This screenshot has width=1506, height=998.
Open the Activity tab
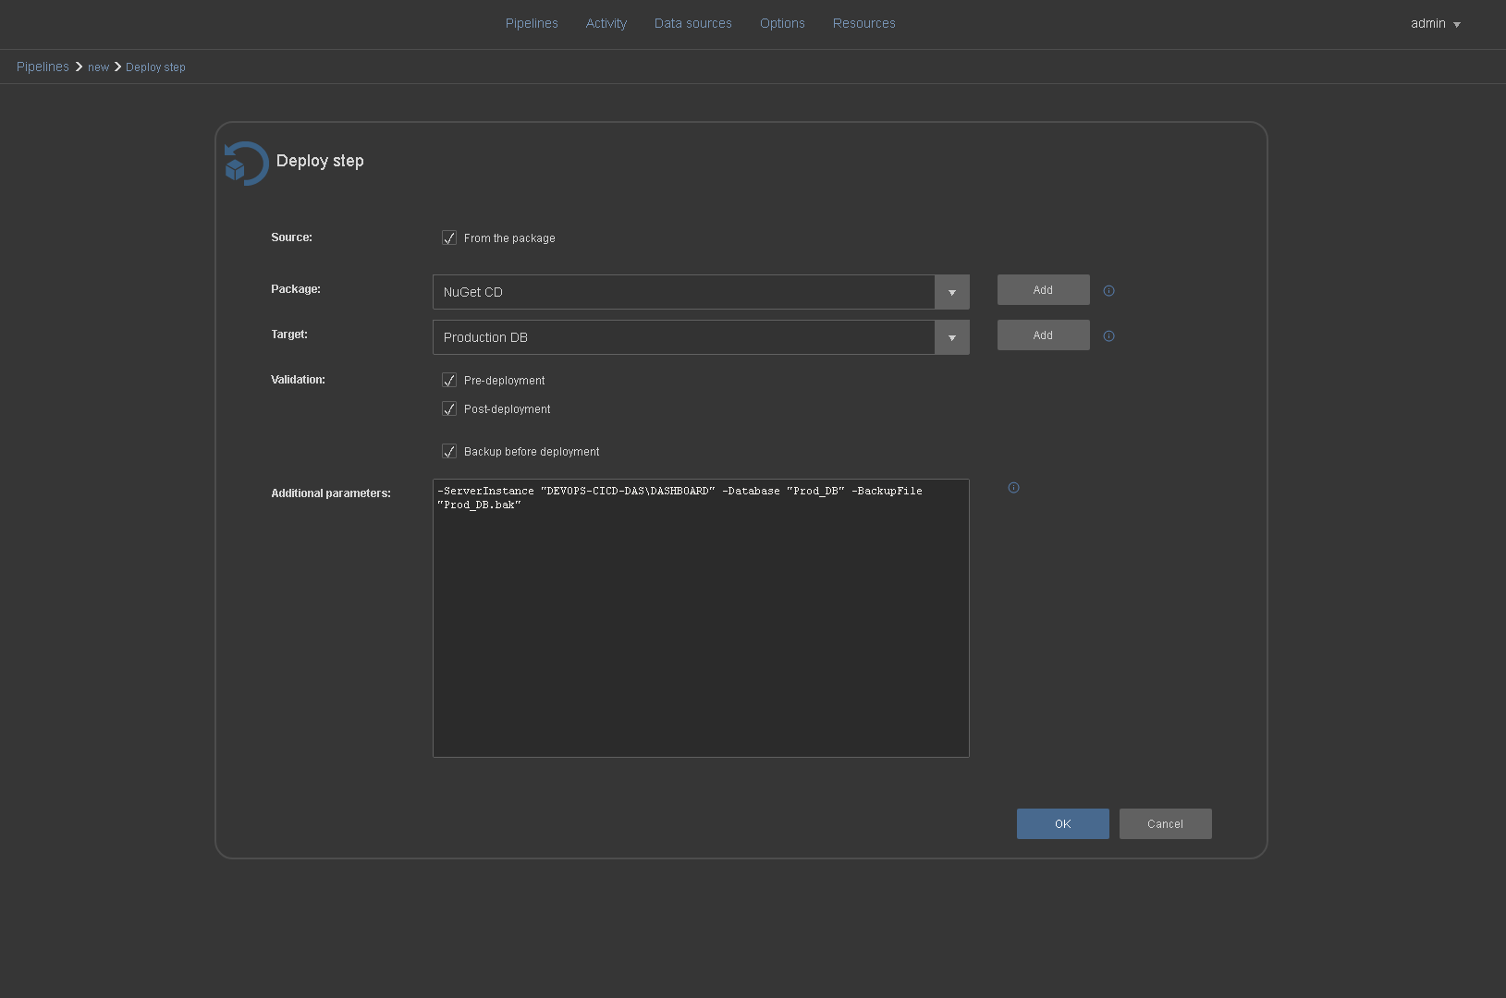(x=606, y=23)
